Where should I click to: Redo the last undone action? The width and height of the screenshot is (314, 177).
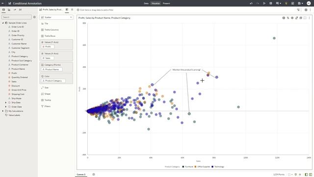pyautogui.click(x=258, y=3)
